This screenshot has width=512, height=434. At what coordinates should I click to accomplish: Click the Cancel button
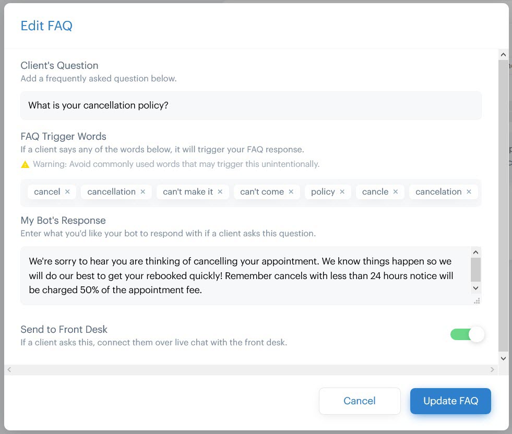359,401
